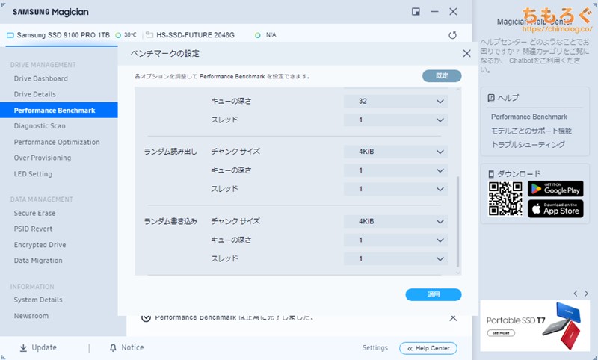Viewport: 598px width, 360px height.
Task: Click the 既定 default button
Action: [x=442, y=76]
